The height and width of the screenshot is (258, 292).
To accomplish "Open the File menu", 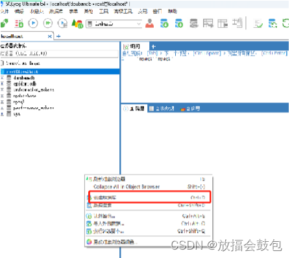I will click(x=5, y=11).
